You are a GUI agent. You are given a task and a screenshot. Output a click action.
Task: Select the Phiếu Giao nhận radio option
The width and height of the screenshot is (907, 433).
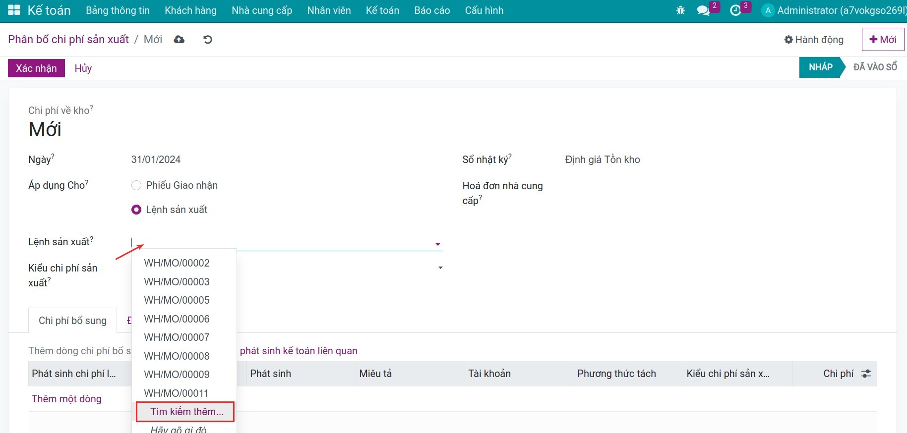pyautogui.click(x=136, y=185)
